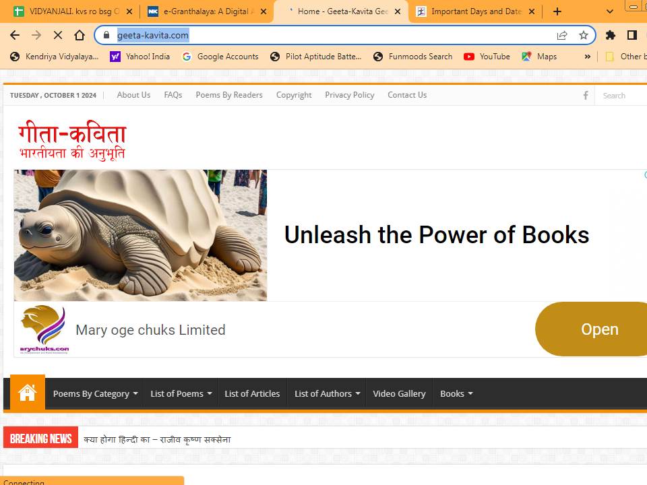The height and width of the screenshot is (485, 647).
Task: Close the VIDYANJALI tab
Action: pos(129,11)
